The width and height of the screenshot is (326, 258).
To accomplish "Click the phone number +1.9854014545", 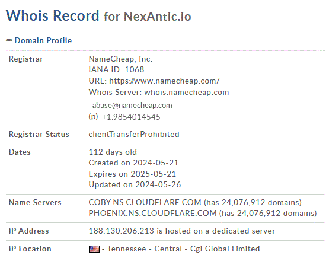I will [x=131, y=117].
